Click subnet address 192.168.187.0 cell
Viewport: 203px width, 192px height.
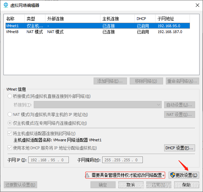click(x=170, y=32)
